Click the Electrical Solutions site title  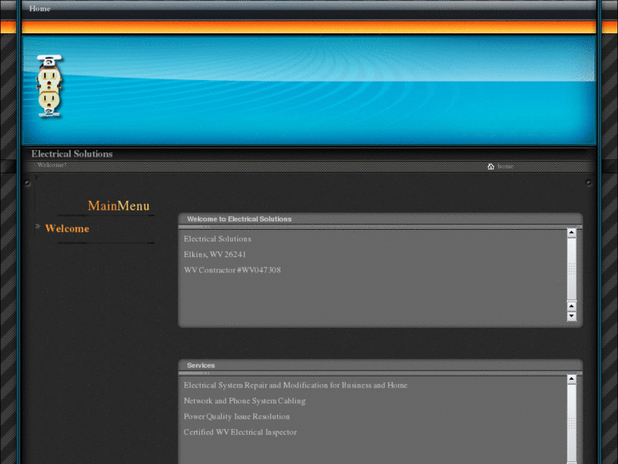[x=71, y=153]
